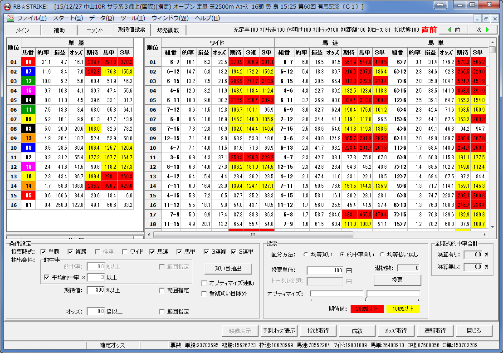Switch to the 坂路調教 tab
This screenshot has height=353, width=503.
coord(168,30)
